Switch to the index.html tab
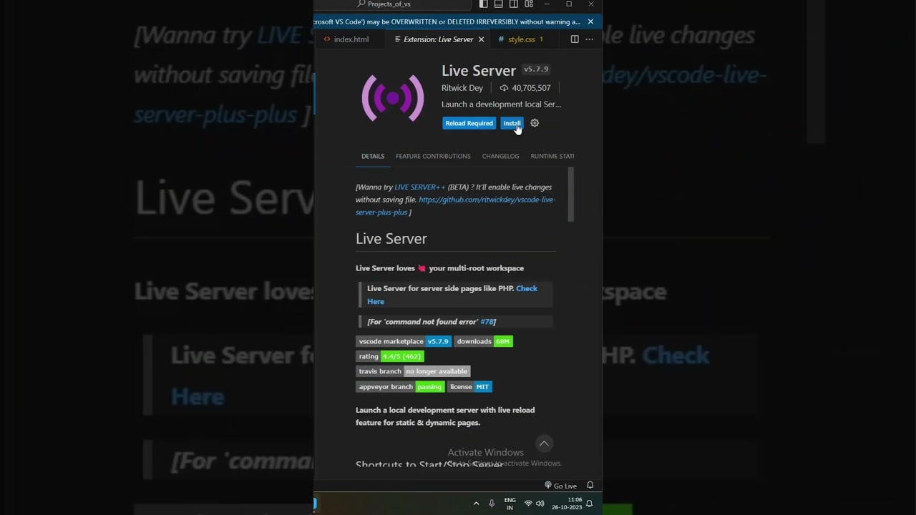Viewport: 916px width, 515px height. click(346, 39)
